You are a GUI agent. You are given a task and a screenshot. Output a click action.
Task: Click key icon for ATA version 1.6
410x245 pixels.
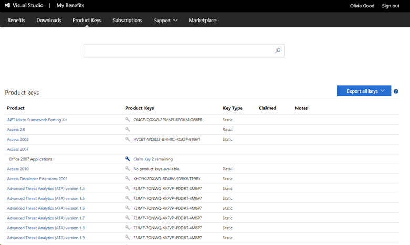coord(127,208)
